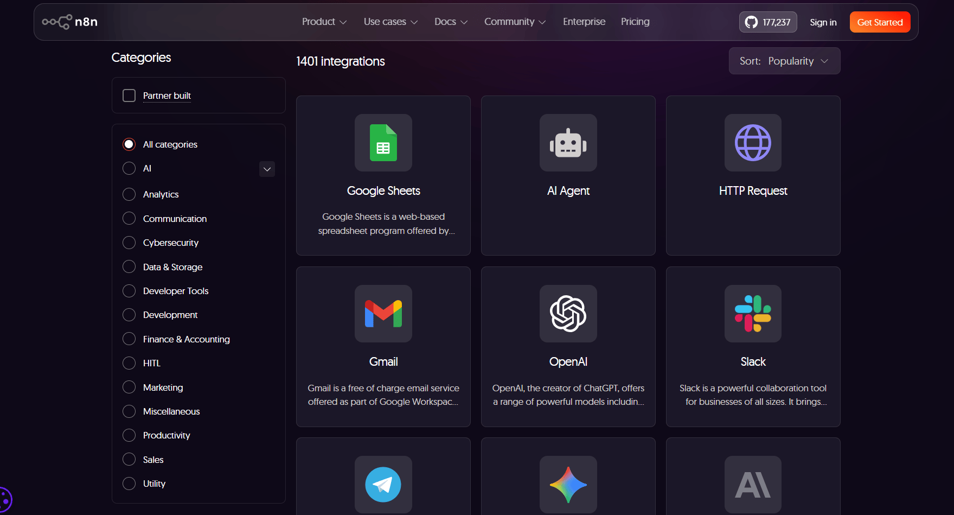Select the Developer Tools radio button
This screenshot has width=954, height=515.
click(129, 291)
